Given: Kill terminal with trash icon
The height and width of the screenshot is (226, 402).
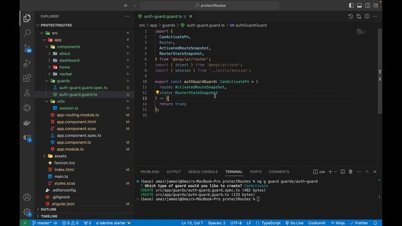Looking at the screenshot, I should 350,171.
